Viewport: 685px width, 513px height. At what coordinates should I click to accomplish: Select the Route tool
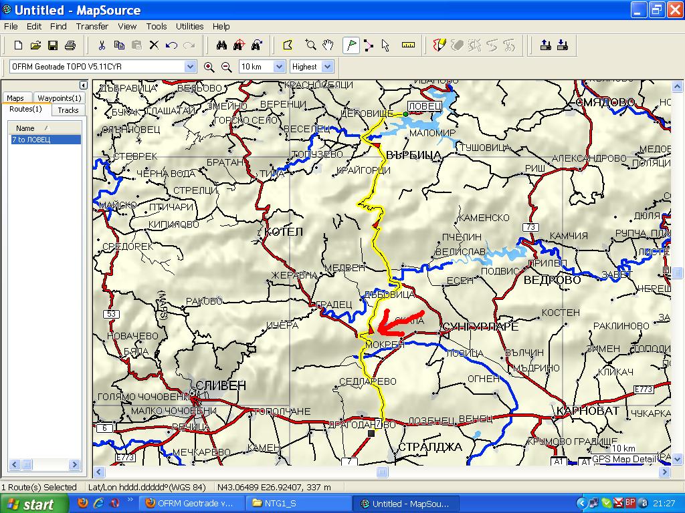pyautogui.click(x=369, y=45)
